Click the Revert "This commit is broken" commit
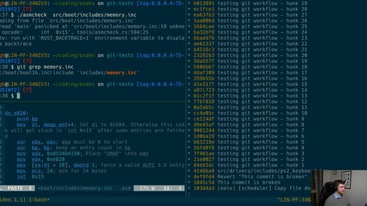This screenshot has width=367, height=206. 250,177
